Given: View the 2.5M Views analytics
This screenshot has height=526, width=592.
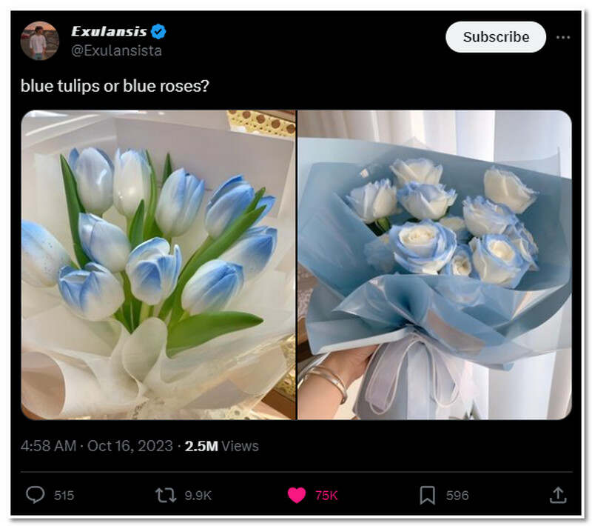Looking at the screenshot, I should (222, 446).
